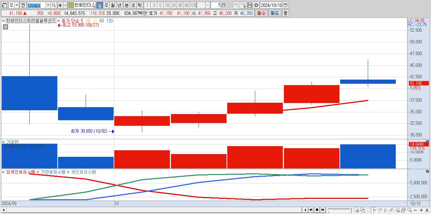
Task: Click the window-with-grid icon in bottom toolbar
Action: click(357, 210)
